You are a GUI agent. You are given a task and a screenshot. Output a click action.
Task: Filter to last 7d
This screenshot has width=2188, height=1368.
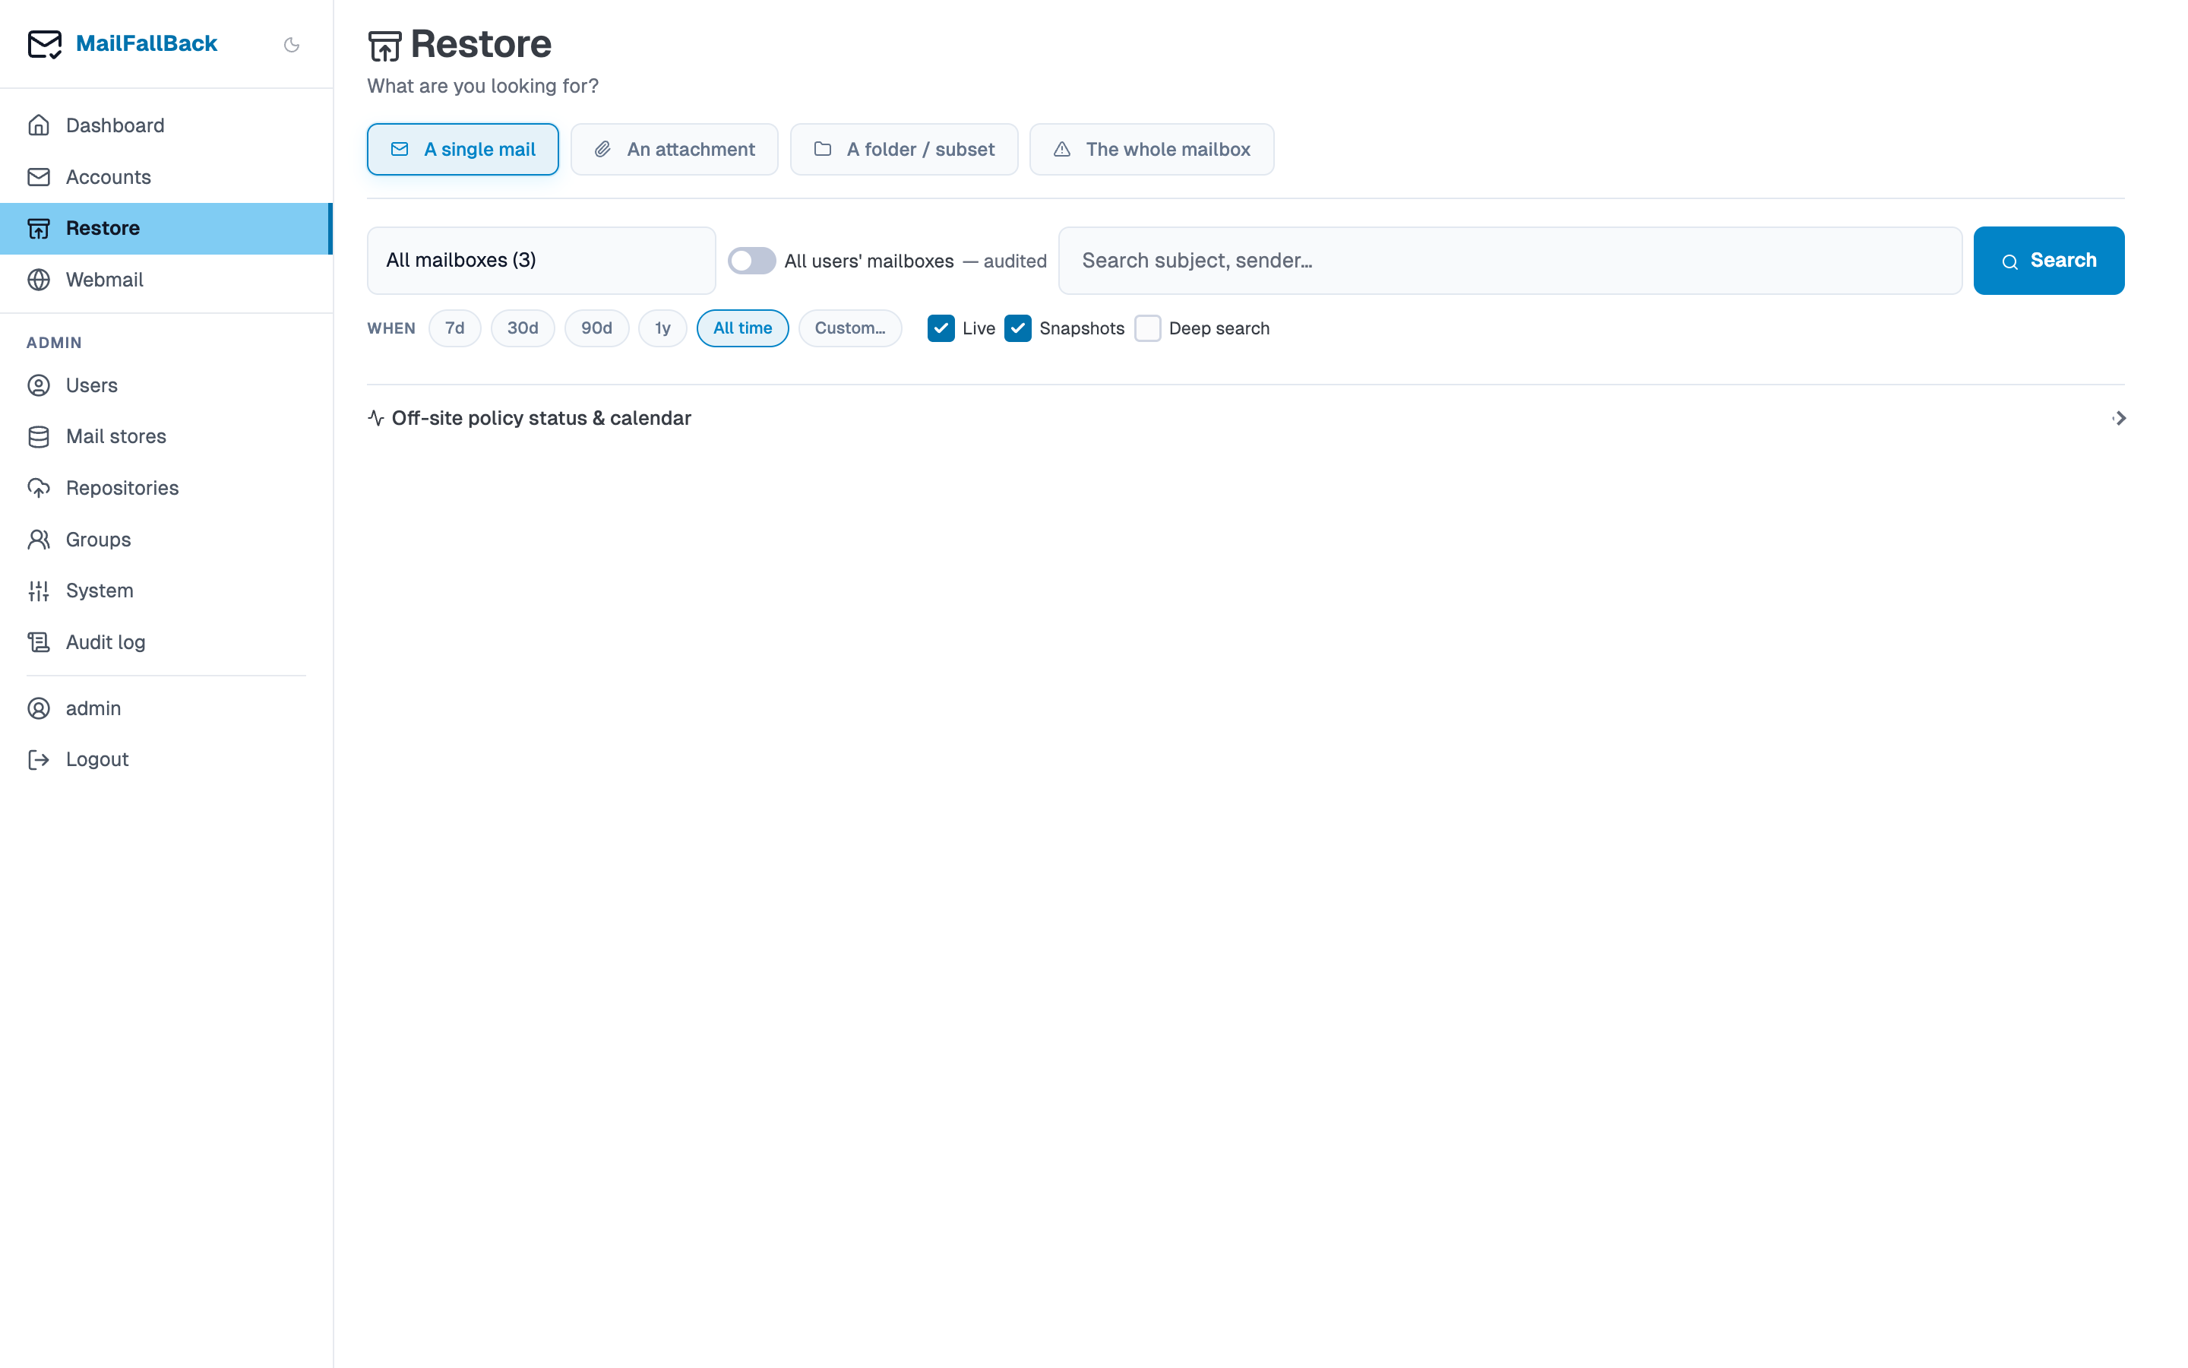click(455, 328)
